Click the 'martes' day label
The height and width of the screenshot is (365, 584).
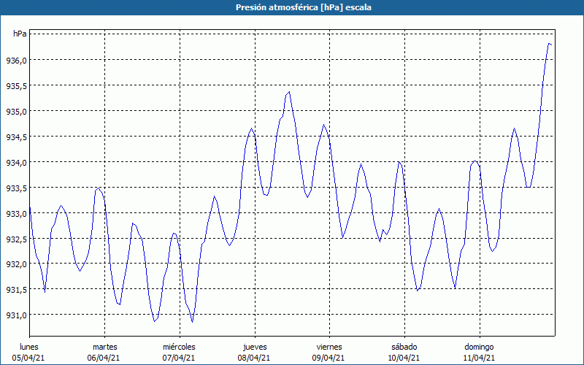[x=104, y=347]
